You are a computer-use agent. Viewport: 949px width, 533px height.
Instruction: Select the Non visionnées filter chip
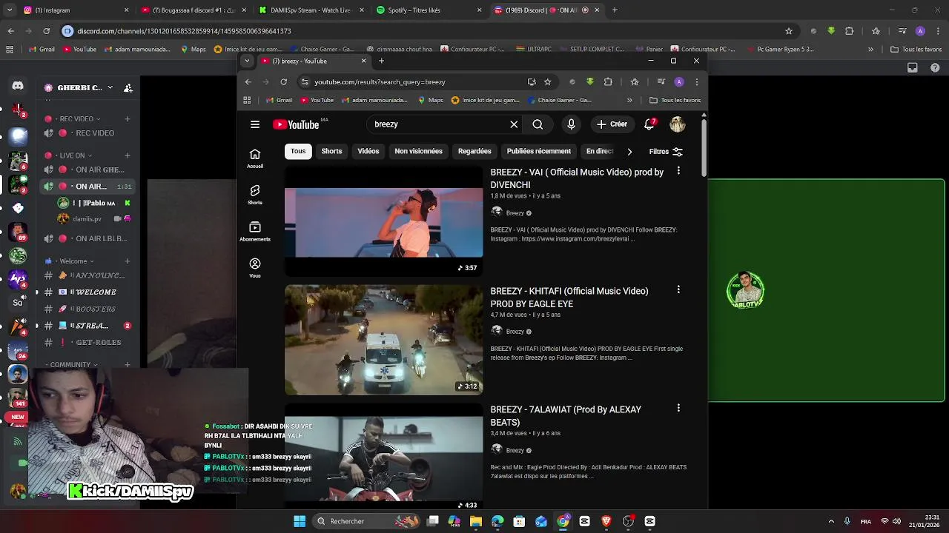tap(418, 151)
